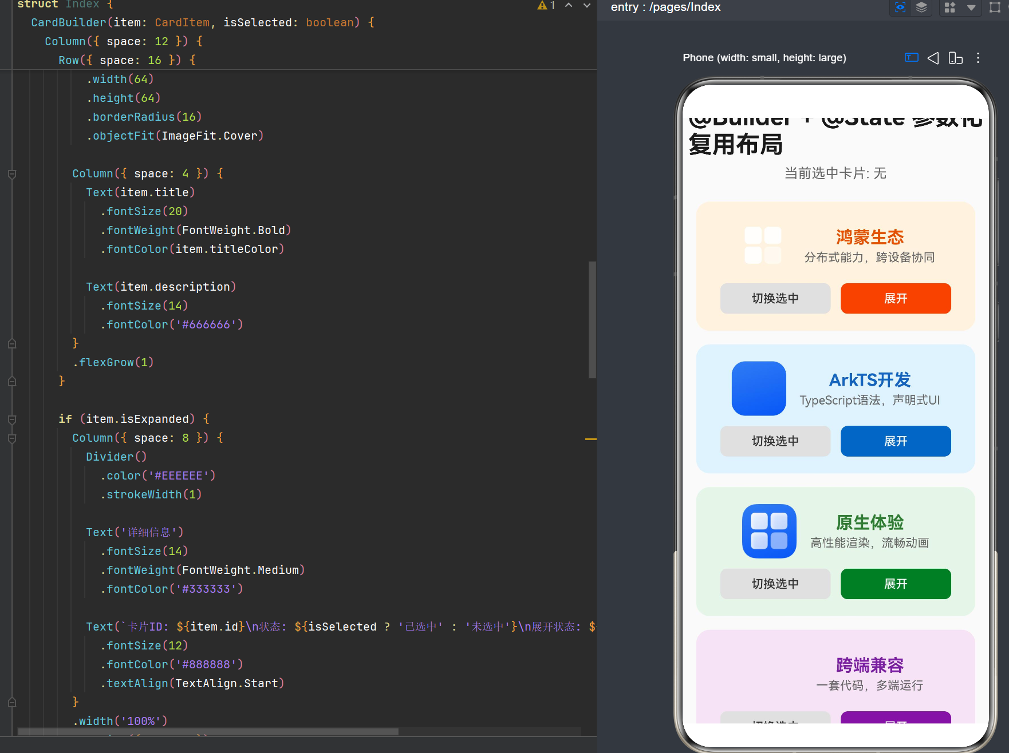Click the back triangle icon above the phone
Screen dimensions: 1009x753
(x=933, y=58)
